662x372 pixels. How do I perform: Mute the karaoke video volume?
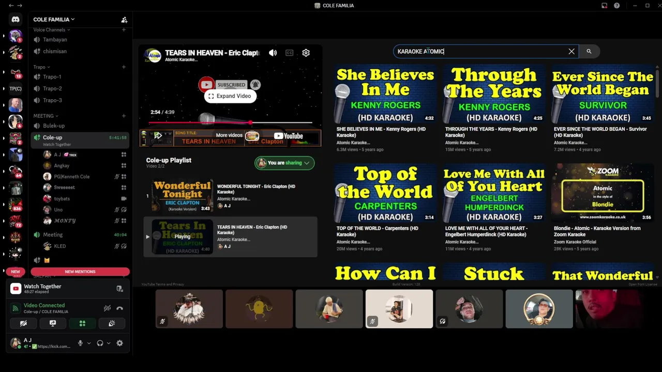273,53
